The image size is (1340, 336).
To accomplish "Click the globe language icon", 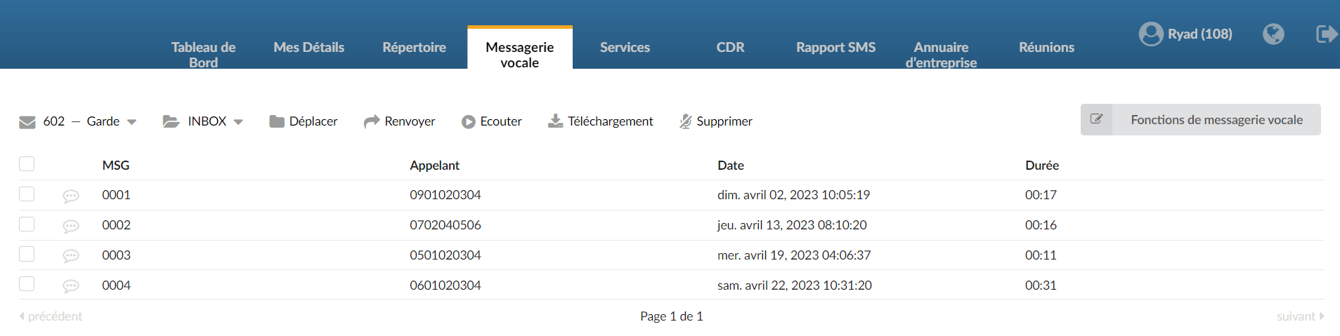I will 1273,34.
